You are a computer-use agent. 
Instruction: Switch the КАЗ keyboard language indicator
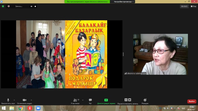tap(183, 108)
